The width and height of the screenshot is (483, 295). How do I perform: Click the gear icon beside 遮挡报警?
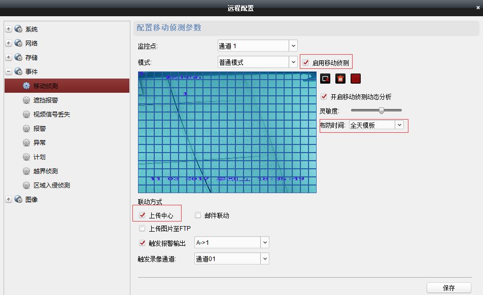coord(26,100)
